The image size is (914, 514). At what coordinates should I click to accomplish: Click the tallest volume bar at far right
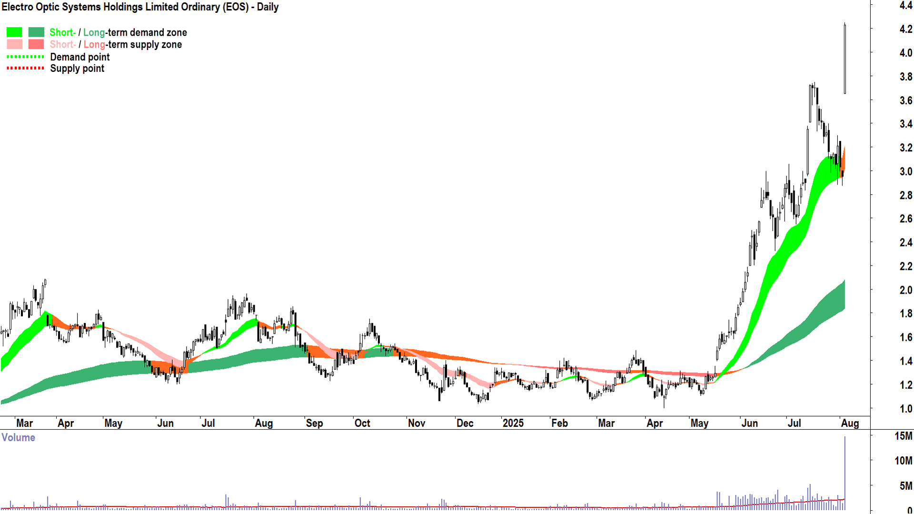845,471
